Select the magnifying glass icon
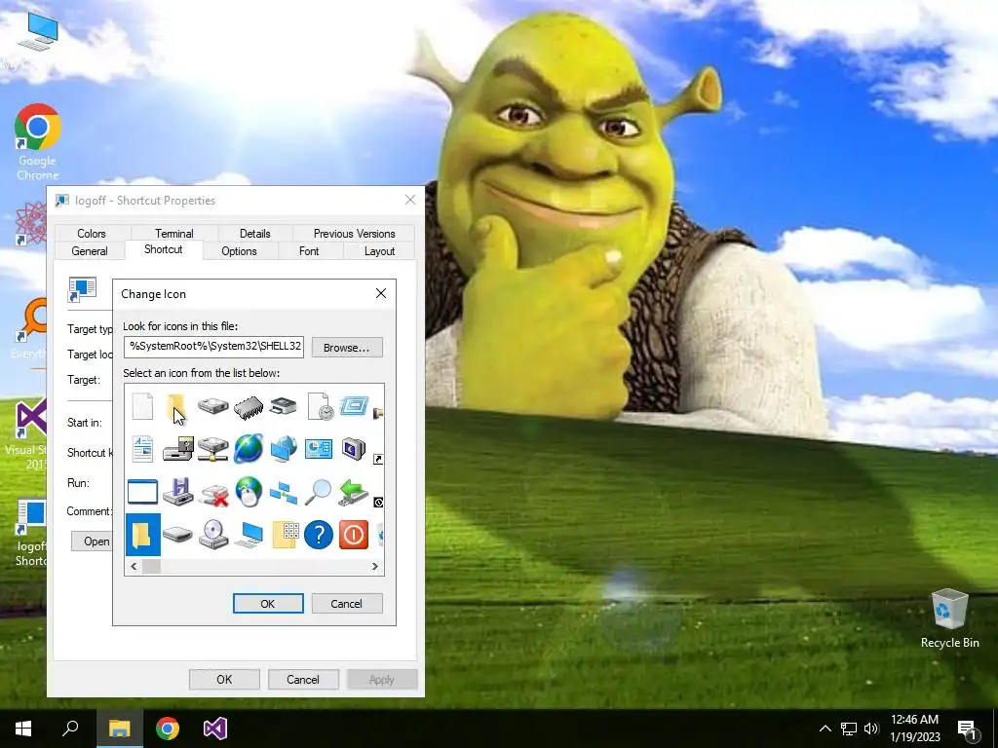This screenshot has height=748, width=998. click(x=319, y=492)
